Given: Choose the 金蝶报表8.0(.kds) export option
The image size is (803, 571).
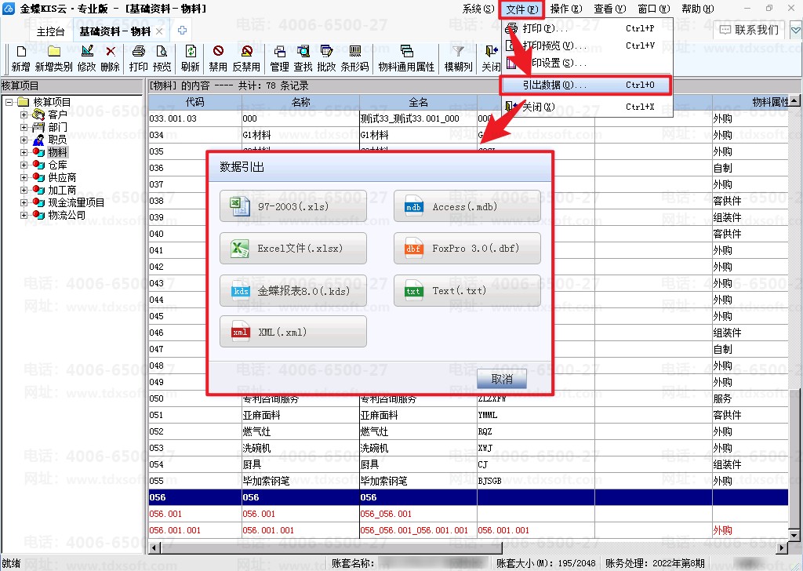Looking at the screenshot, I should coord(293,291).
